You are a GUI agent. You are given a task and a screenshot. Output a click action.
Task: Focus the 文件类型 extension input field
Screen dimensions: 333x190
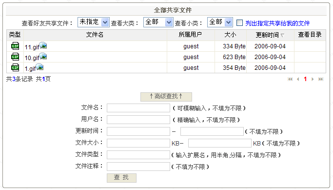point(138,155)
